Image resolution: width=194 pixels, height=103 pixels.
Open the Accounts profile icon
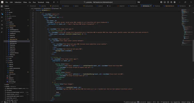pyautogui.click(x=175, y=2)
